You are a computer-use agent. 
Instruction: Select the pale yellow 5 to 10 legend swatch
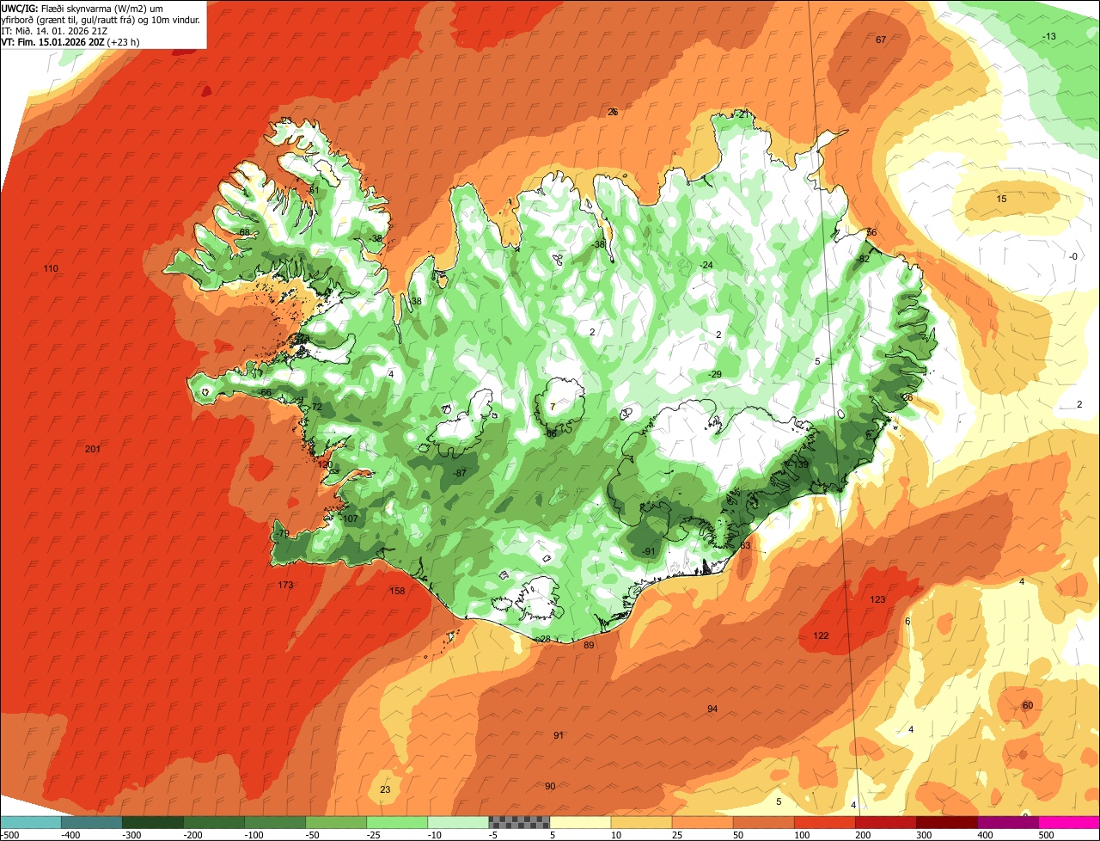[x=580, y=822]
